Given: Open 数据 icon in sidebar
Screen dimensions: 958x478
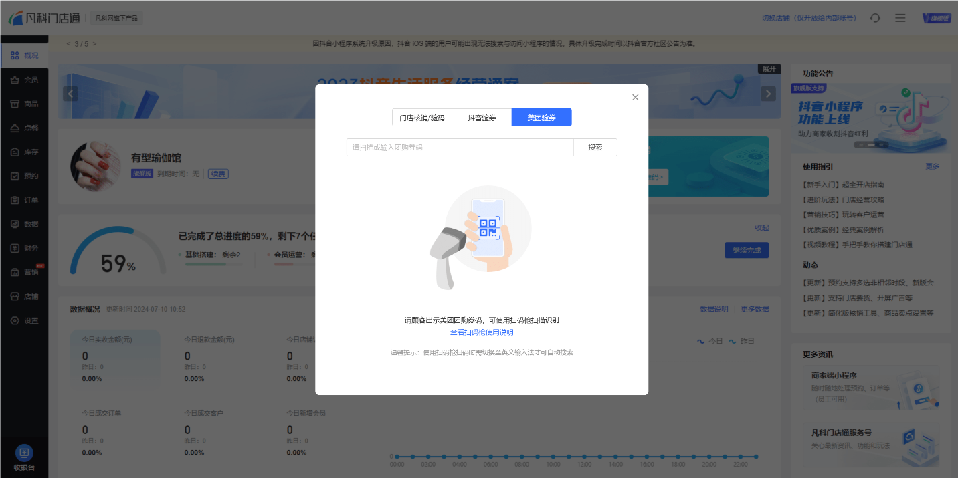Looking at the screenshot, I should tap(15, 224).
